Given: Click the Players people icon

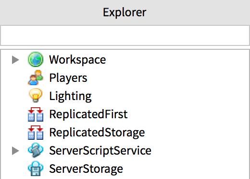Looking at the screenshot, I should click(36, 78).
